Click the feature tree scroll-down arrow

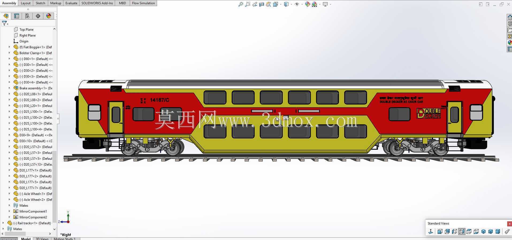pyautogui.click(x=54, y=229)
